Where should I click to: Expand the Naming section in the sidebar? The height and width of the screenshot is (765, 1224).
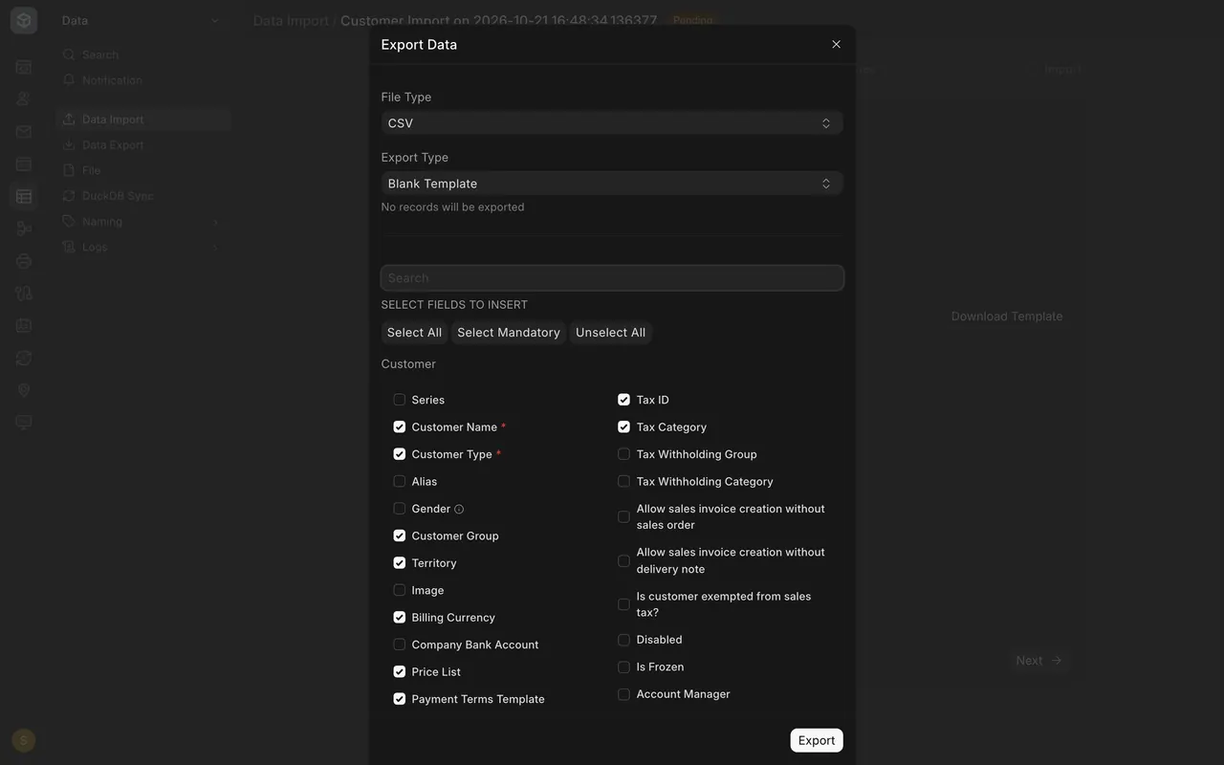(142, 221)
